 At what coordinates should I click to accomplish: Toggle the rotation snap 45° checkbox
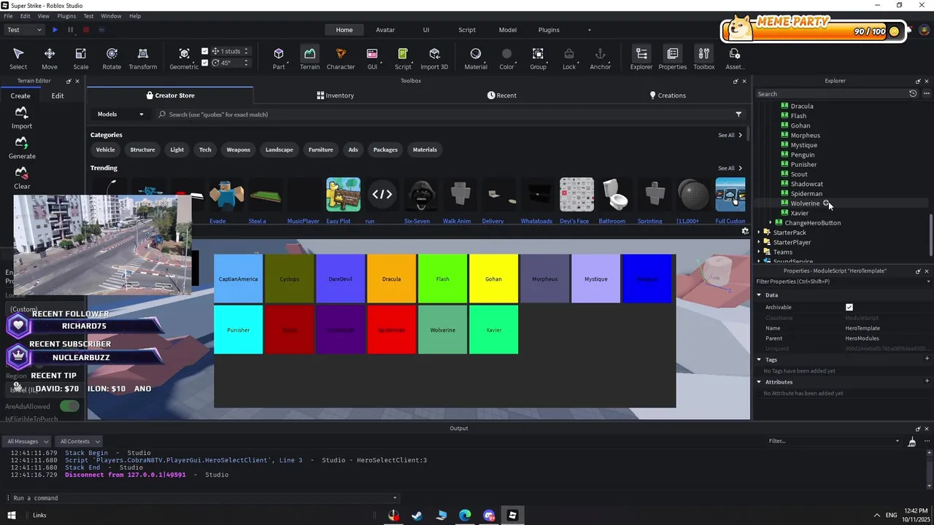tap(205, 63)
